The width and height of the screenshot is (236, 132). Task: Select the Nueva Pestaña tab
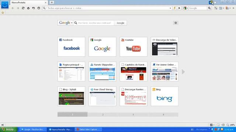(x=29, y=3)
